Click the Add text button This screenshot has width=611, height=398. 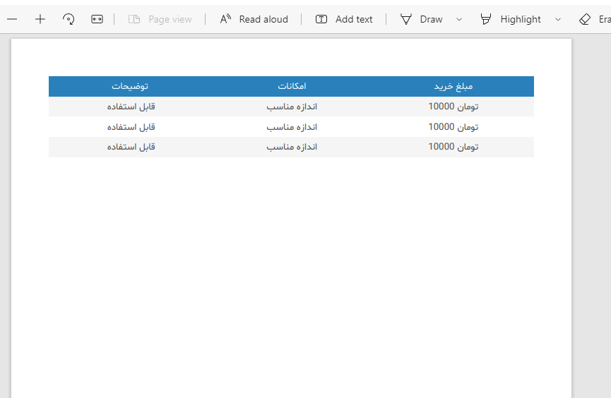344,19
